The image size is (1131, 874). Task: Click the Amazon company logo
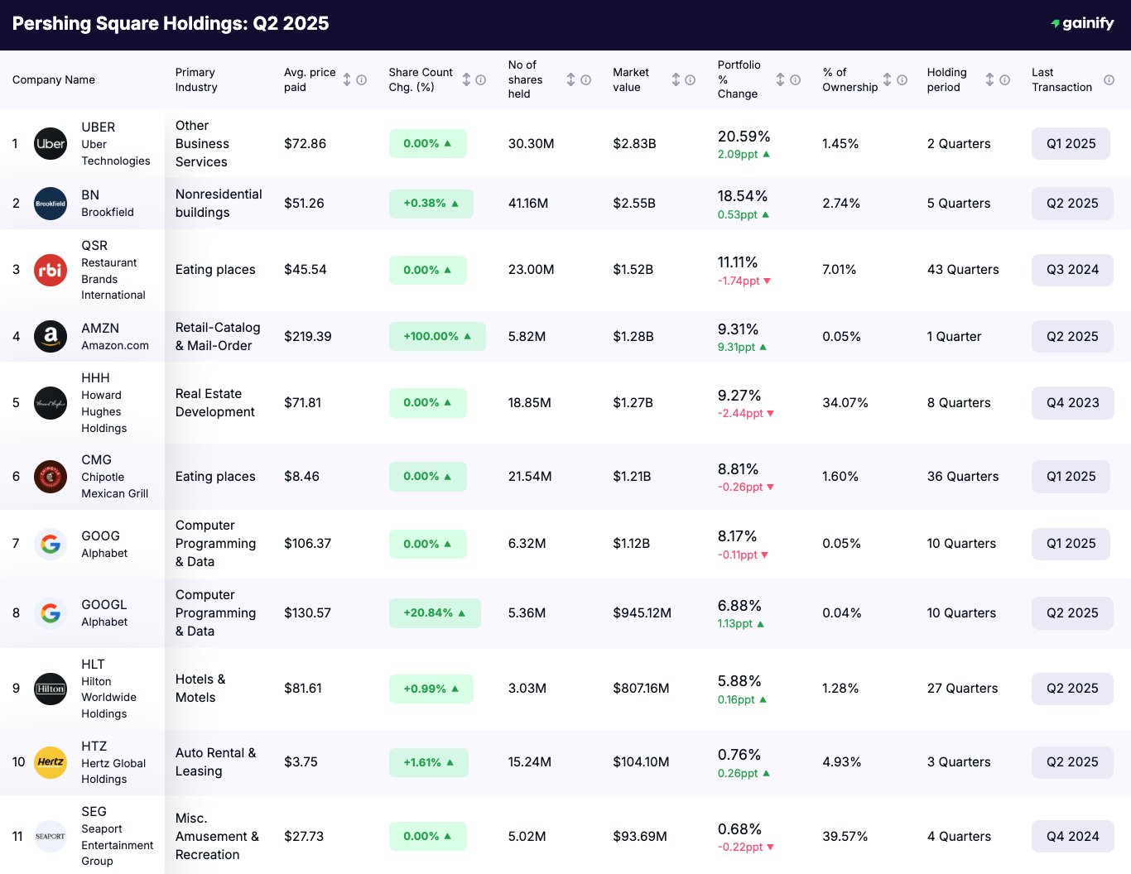51,337
